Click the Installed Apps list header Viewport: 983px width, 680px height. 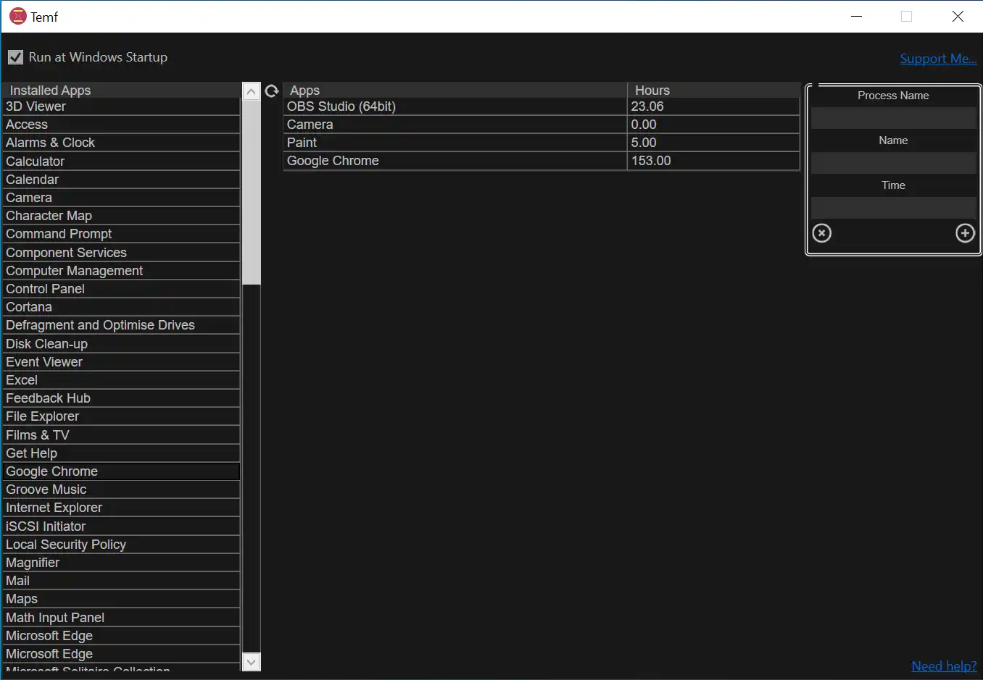point(121,90)
